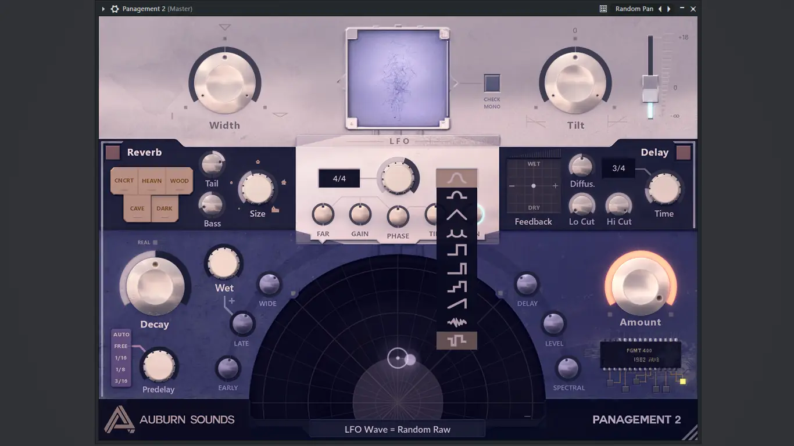Go to the next preset arrow
Image resolution: width=794 pixels, height=446 pixels.
click(x=669, y=9)
